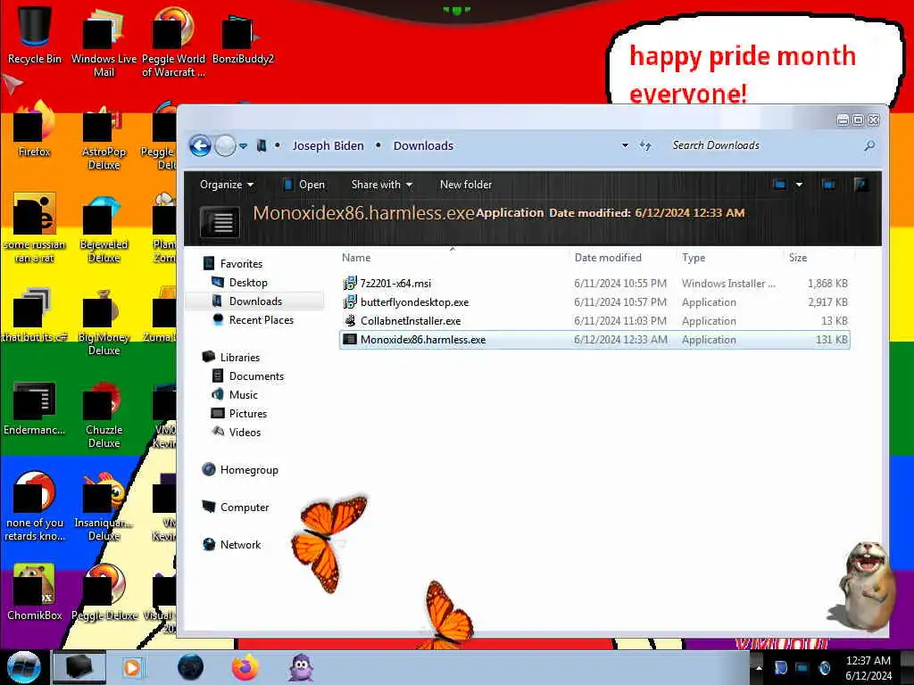Open the recent locations dropdown arrow
Viewport: 914px width, 685px height.
244,145
